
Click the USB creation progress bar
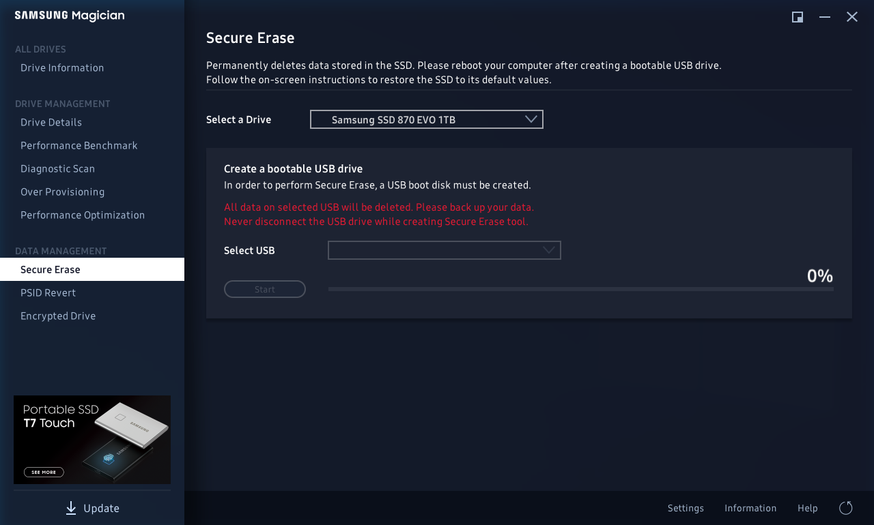[581, 289]
